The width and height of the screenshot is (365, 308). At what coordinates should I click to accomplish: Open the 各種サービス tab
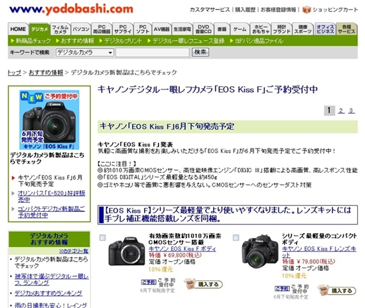point(346,29)
